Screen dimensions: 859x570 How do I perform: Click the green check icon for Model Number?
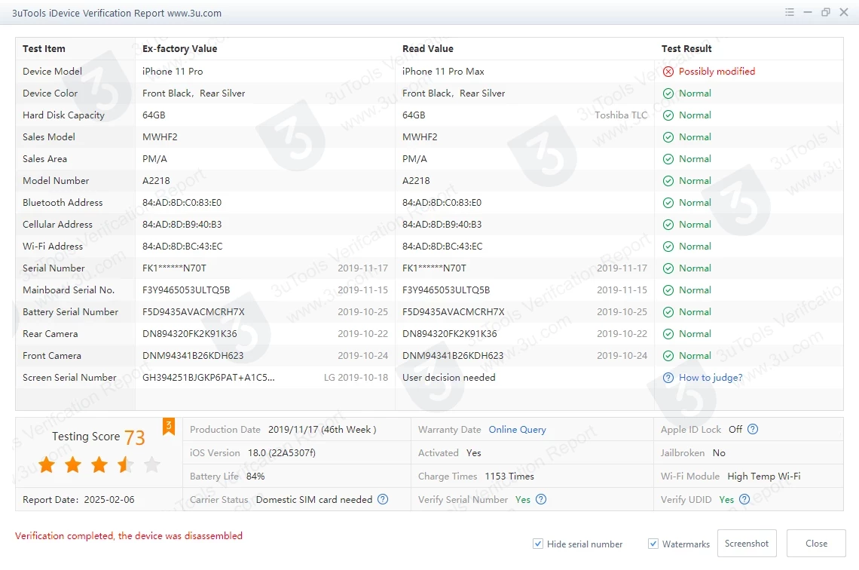[x=668, y=181]
